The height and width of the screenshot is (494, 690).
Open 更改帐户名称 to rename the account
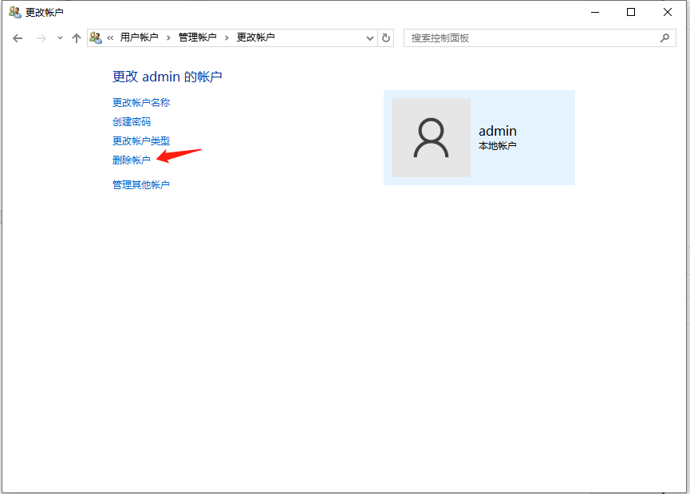pyautogui.click(x=140, y=102)
